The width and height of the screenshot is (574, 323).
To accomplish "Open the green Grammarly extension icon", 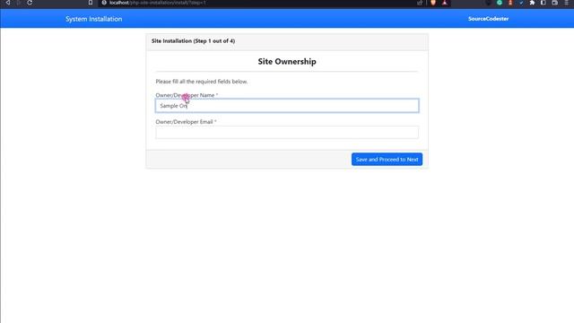I will click(500, 3).
